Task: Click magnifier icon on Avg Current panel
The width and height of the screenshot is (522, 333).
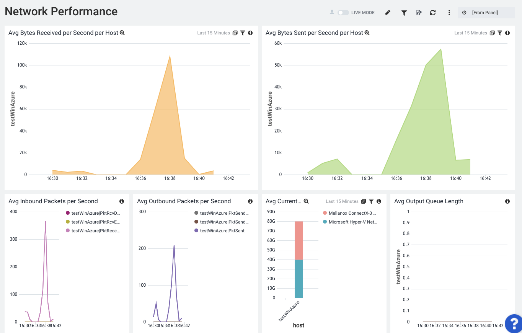Action: (306, 201)
